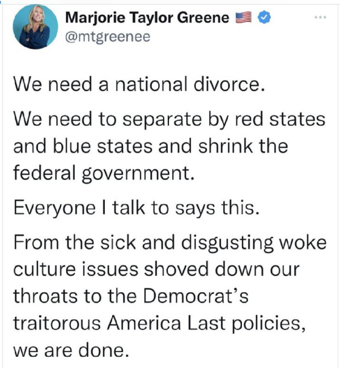Click the blue verified checkmark badge
340x368 pixels.
click(x=264, y=18)
